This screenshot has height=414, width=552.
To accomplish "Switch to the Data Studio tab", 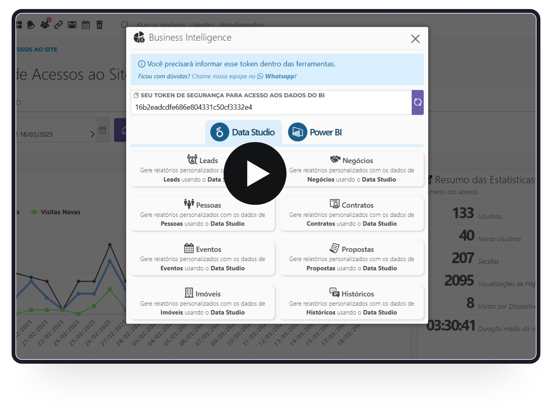I will click(x=243, y=132).
